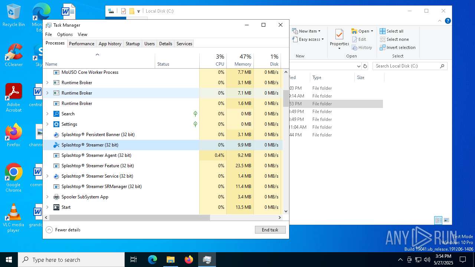This screenshot has width=475, height=267.
Task: Click the Start process icon
Action: click(x=56, y=207)
